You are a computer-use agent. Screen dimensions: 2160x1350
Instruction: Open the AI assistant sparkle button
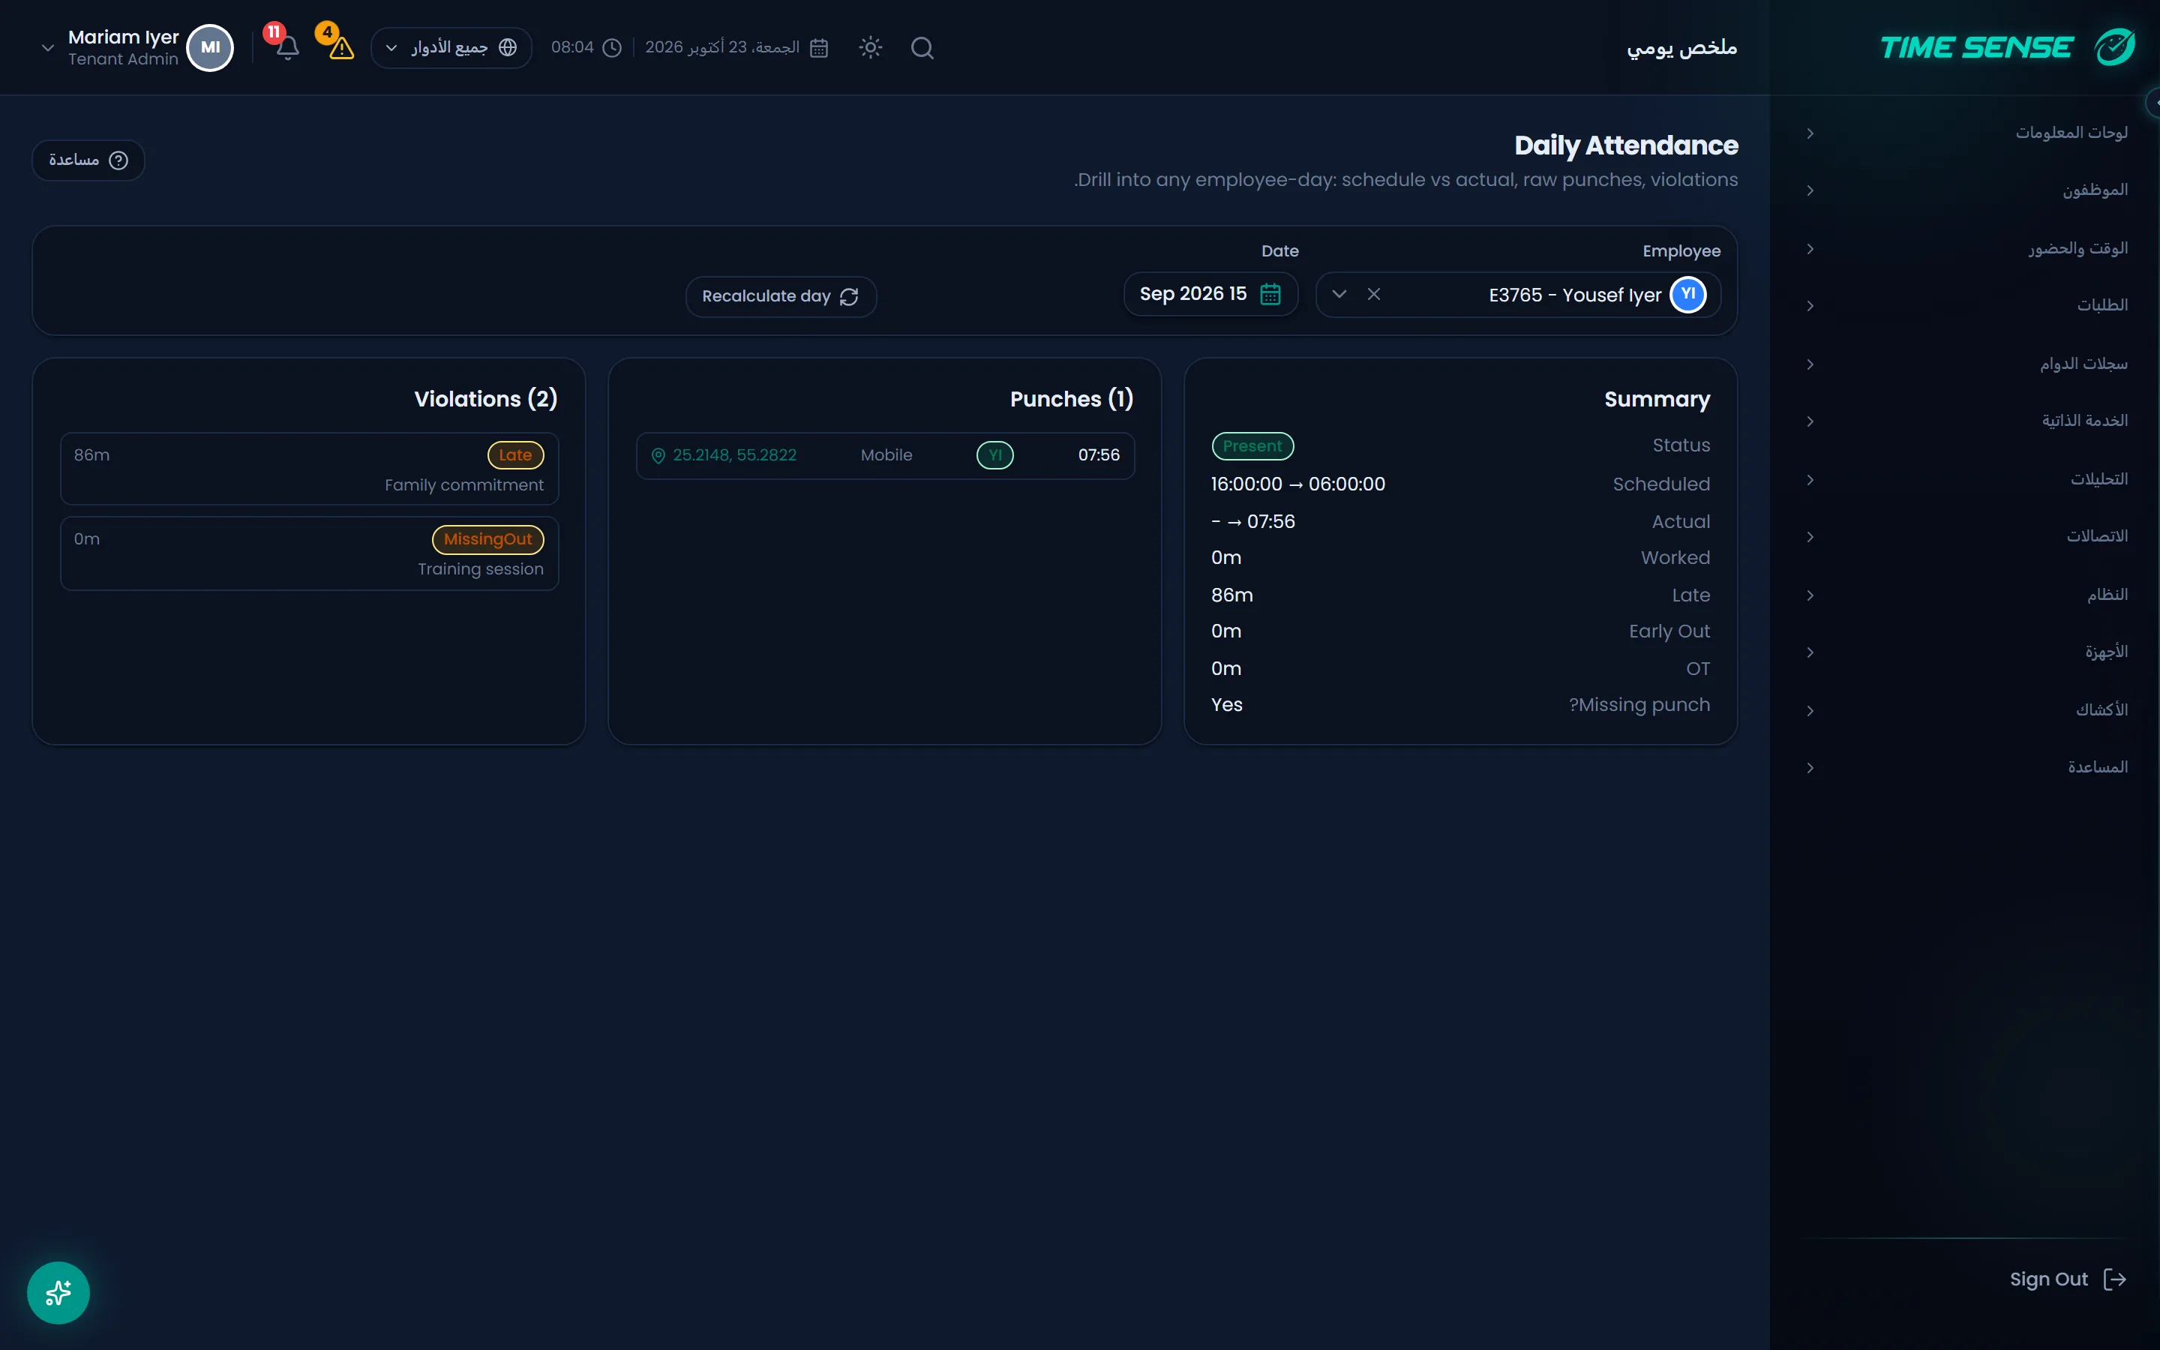(58, 1292)
